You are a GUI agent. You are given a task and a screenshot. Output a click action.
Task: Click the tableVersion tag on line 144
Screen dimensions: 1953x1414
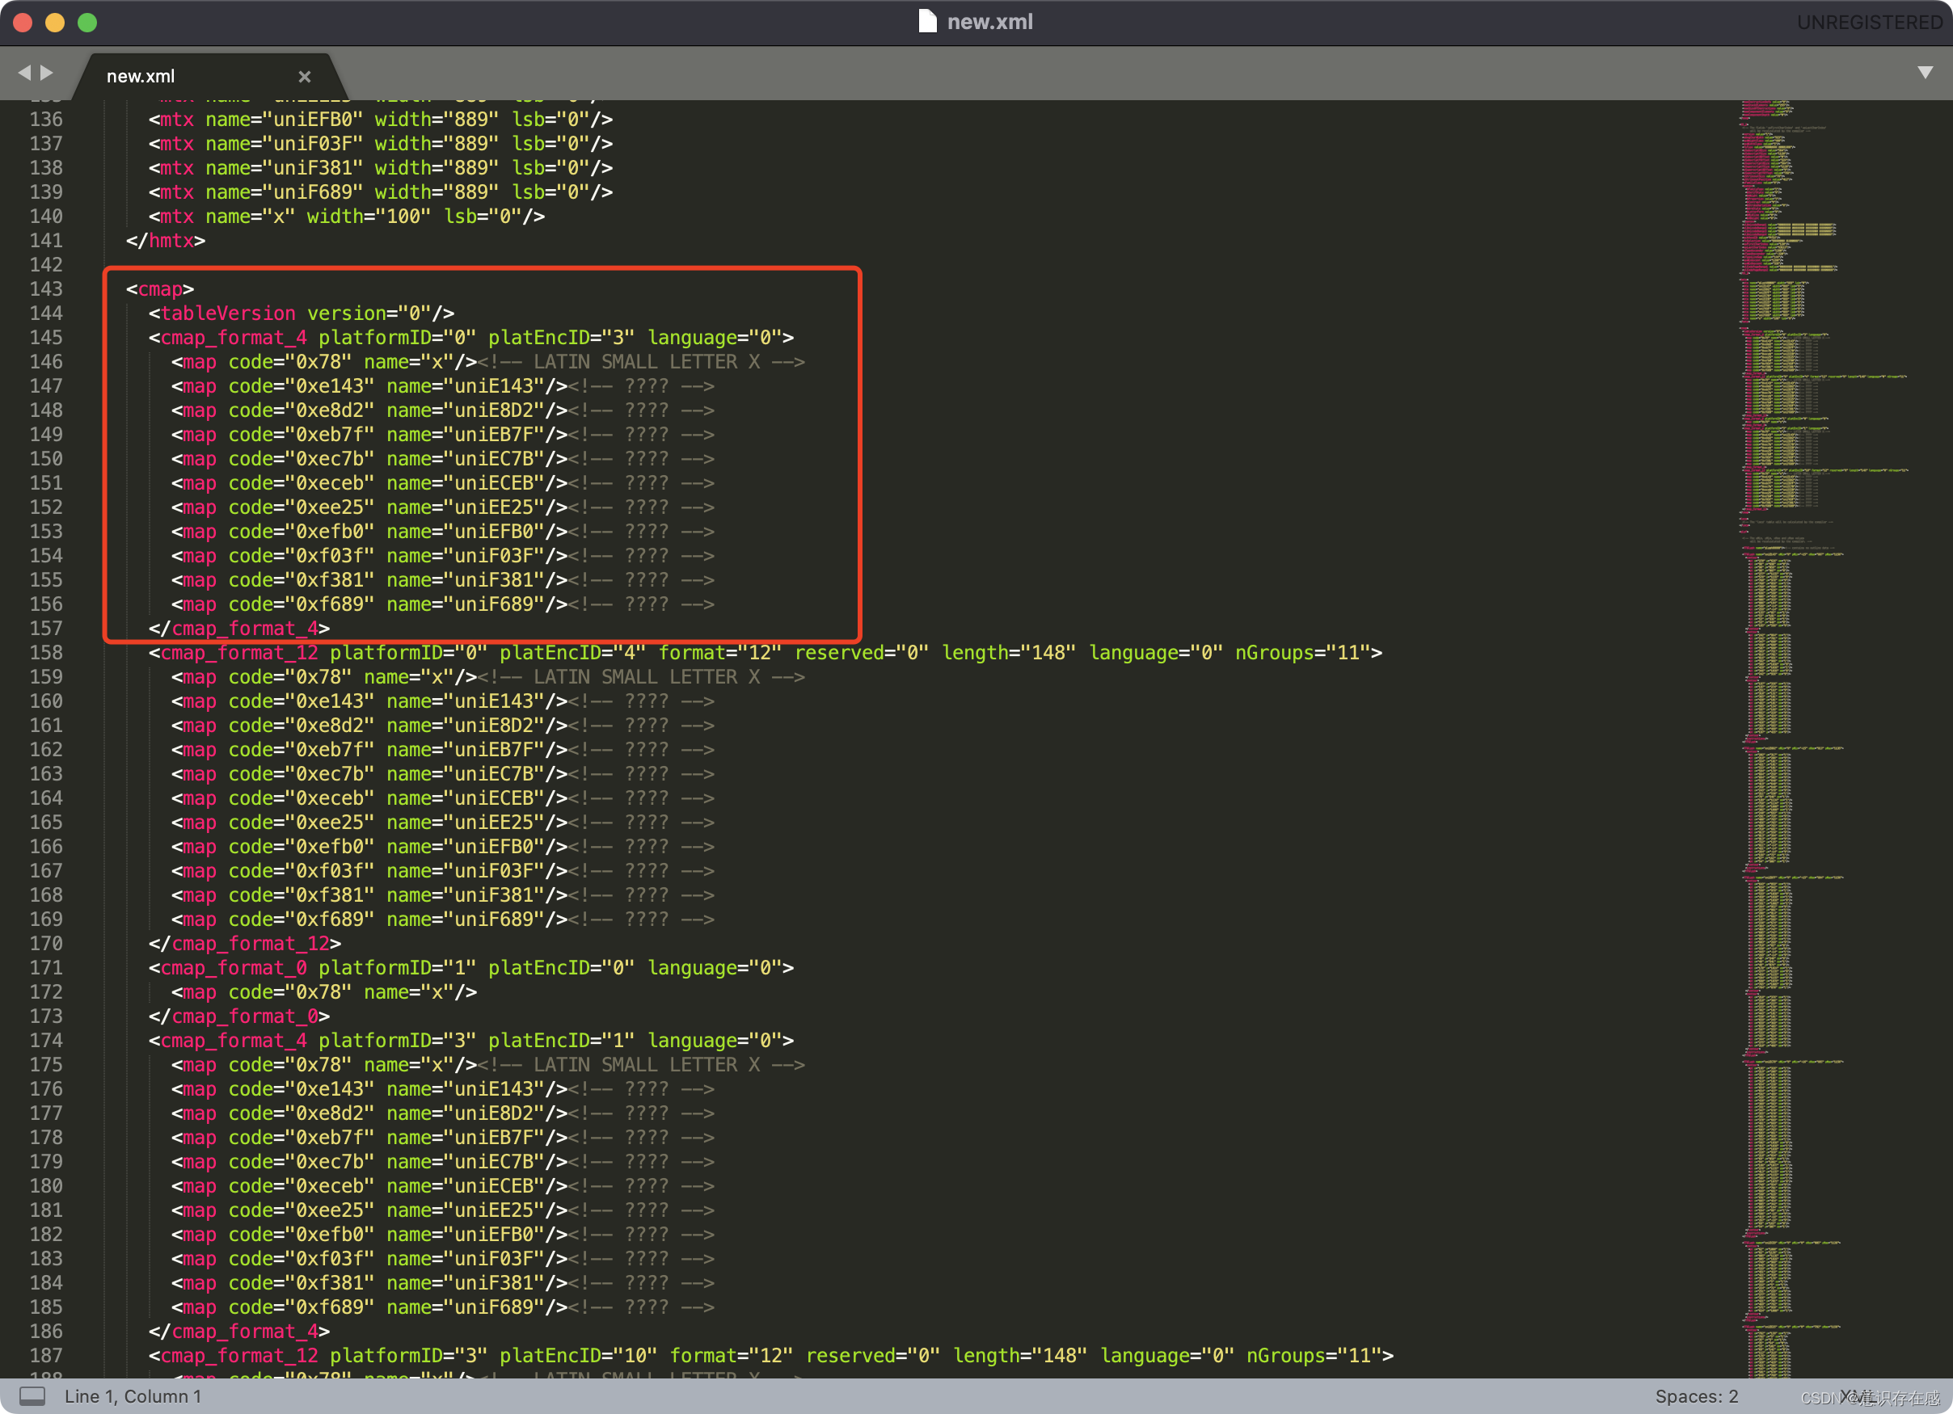228,314
